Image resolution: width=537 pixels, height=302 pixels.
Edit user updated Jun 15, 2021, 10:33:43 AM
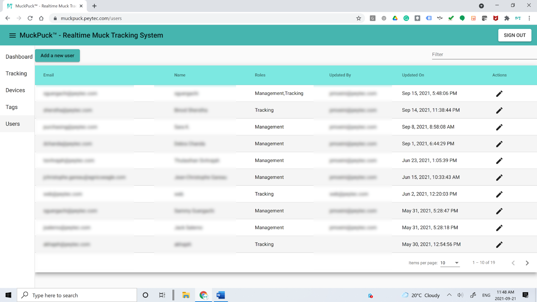499,177
